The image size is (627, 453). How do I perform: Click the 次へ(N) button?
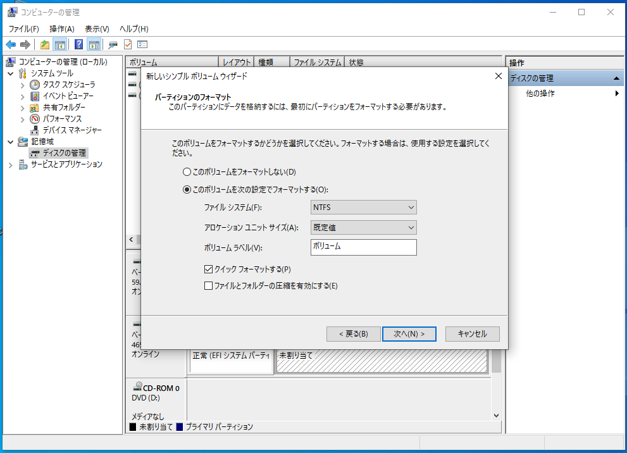(408, 333)
